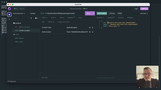The width and height of the screenshot is (161, 90).
Task: Collapse the JSON response fold arrow
Action: (x=100, y=21)
